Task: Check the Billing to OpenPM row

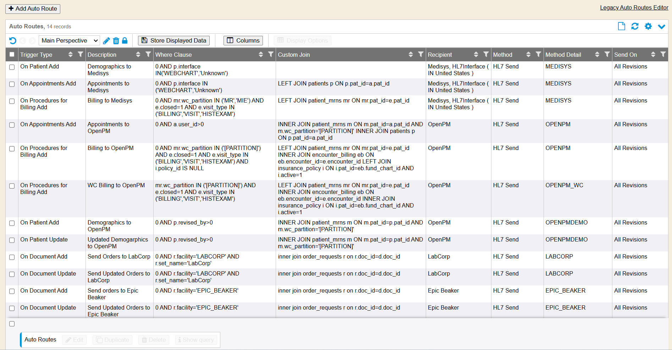Action: [12, 149]
